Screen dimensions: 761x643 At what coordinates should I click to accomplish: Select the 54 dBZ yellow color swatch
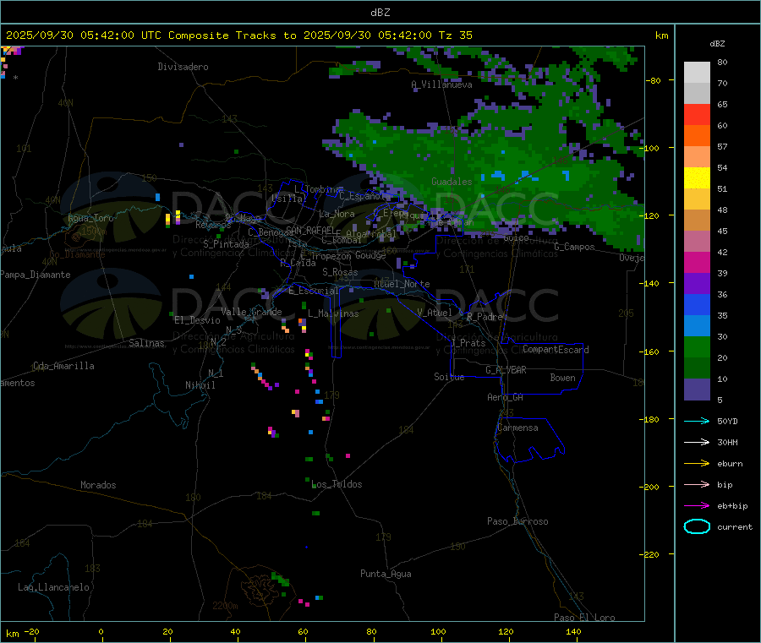(697, 178)
